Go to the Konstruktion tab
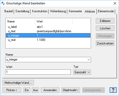The height and width of the screenshot is (96, 119). tap(40, 11)
